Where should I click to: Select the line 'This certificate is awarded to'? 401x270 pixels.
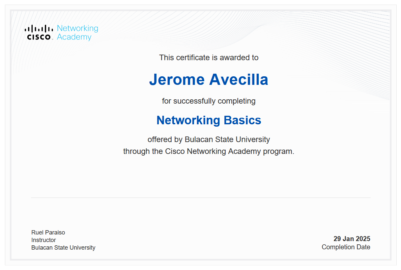pyautogui.click(x=209, y=58)
